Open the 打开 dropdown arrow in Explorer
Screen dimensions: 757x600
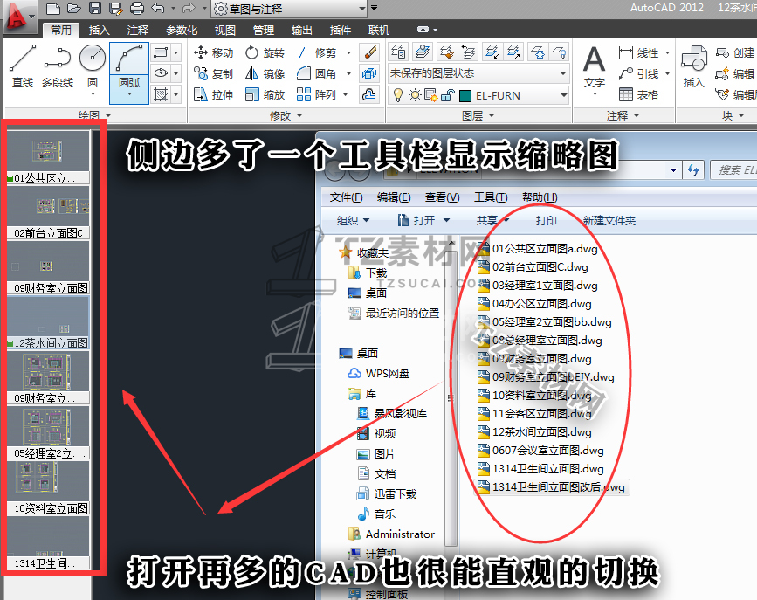click(x=446, y=221)
